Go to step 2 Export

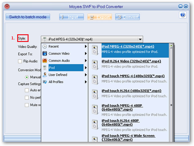tap(99, 17)
